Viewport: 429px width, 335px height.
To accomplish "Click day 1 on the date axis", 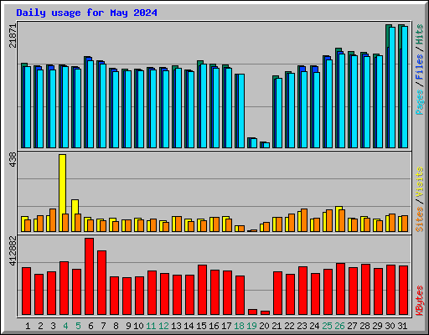I will point(28,326).
